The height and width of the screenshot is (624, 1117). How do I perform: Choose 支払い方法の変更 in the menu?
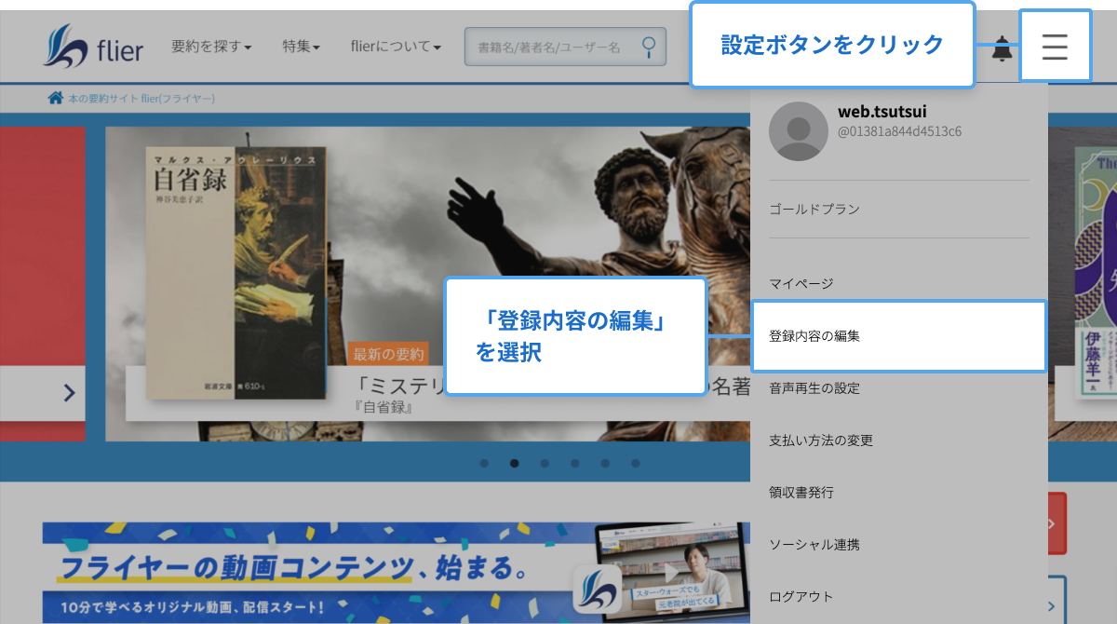tap(821, 441)
